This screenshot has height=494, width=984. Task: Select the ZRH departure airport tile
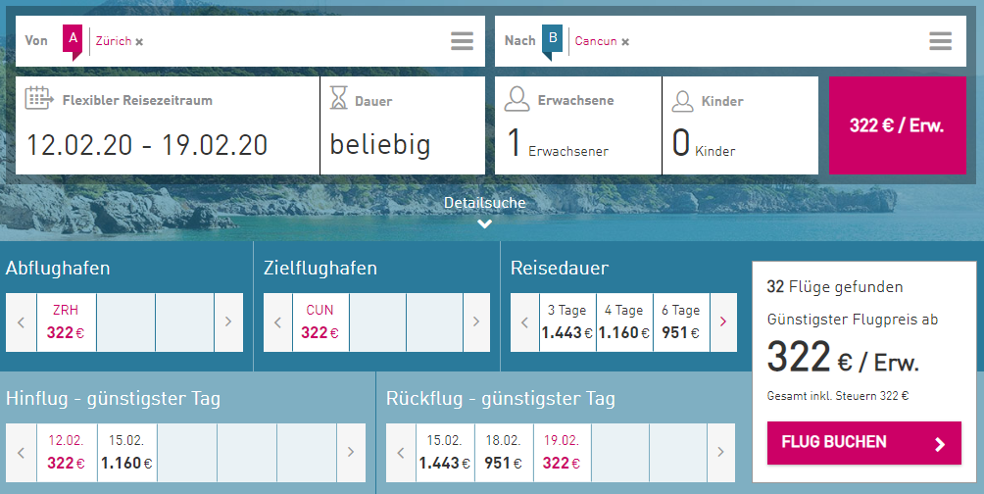pyautogui.click(x=66, y=321)
